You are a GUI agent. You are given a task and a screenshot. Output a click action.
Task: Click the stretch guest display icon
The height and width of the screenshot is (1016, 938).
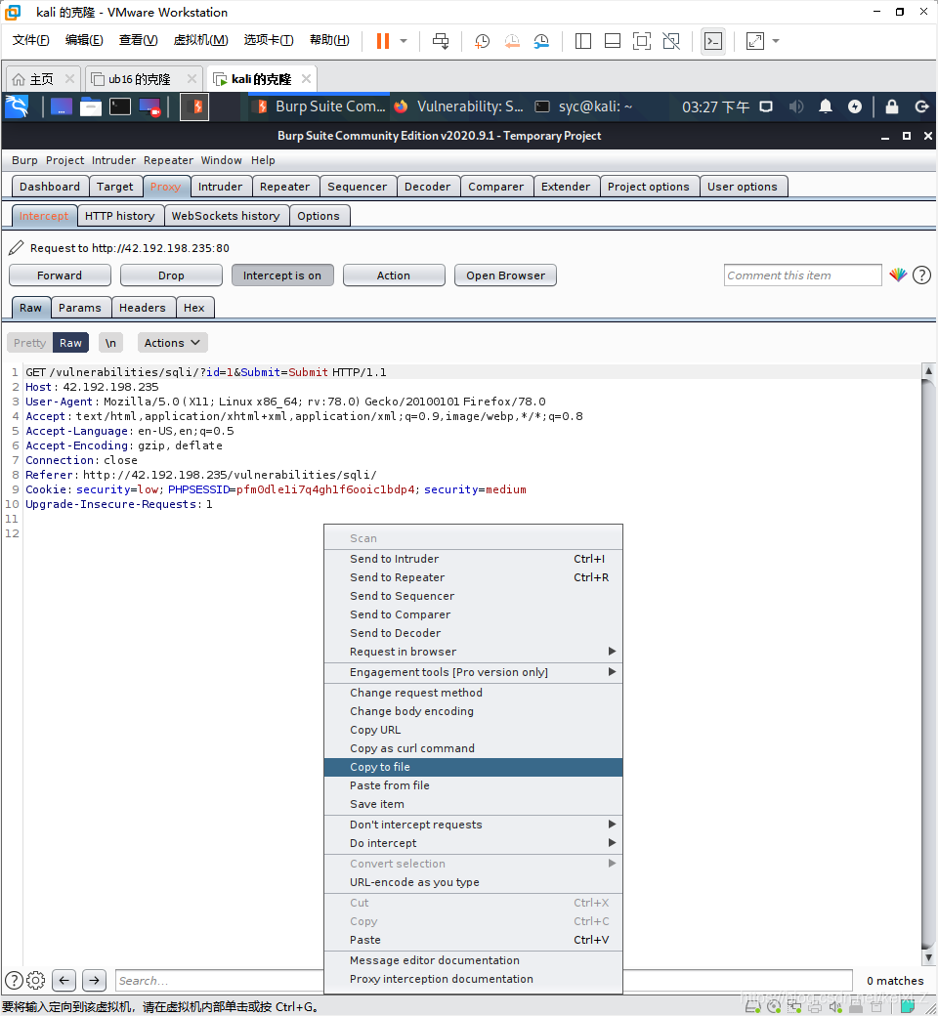pos(755,41)
